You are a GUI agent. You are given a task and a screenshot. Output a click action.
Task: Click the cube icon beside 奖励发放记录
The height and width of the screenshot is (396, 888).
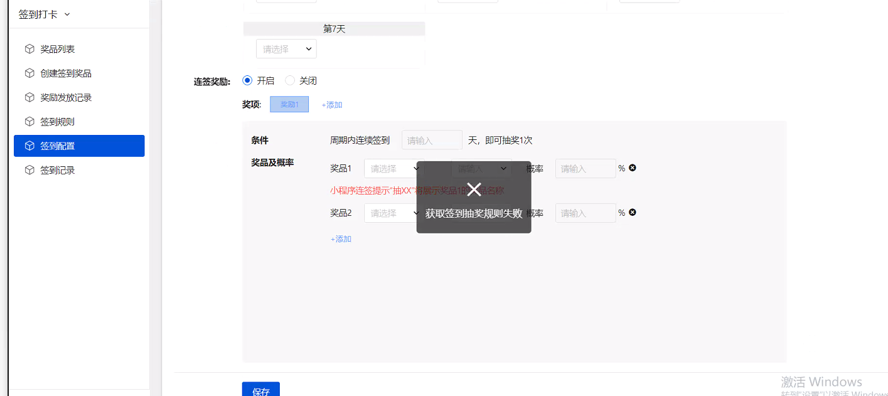29,97
